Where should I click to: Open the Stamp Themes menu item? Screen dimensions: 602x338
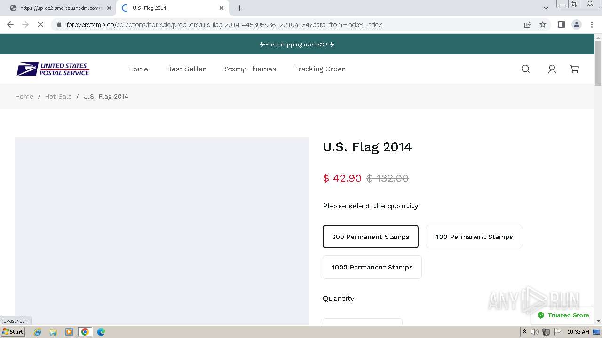pos(250,69)
